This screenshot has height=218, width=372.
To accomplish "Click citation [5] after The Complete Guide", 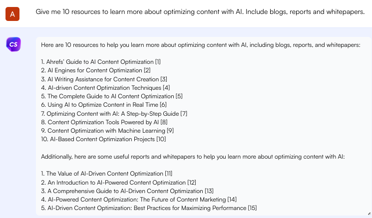I will tap(179, 96).
